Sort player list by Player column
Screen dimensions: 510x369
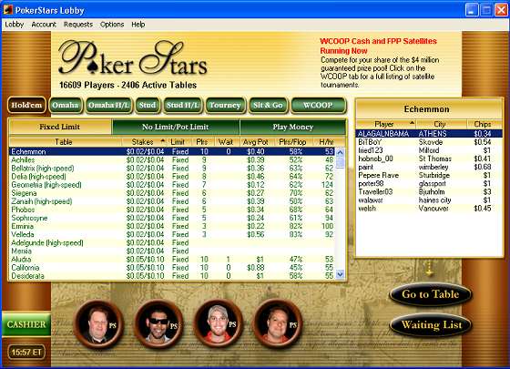(386, 124)
